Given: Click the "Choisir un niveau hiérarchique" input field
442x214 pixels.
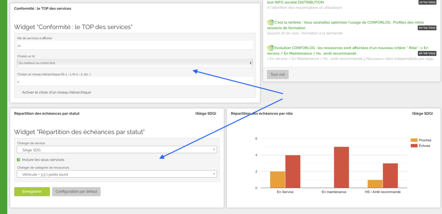Looking at the screenshot, I should click(x=134, y=82).
